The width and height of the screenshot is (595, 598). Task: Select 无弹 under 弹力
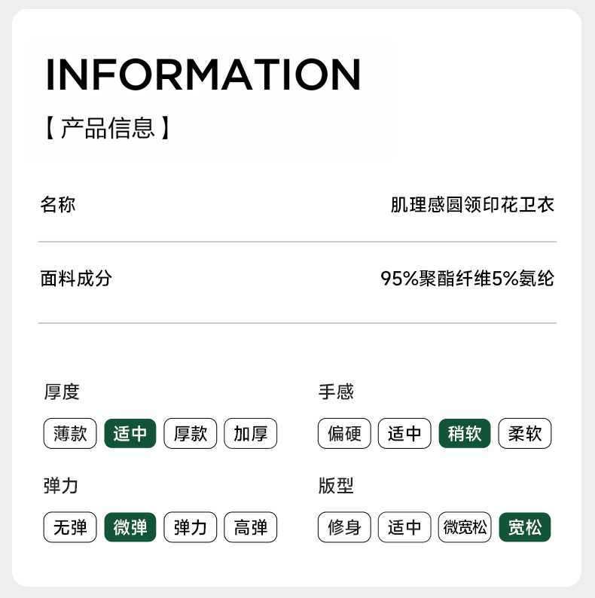(x=70, y=527)
